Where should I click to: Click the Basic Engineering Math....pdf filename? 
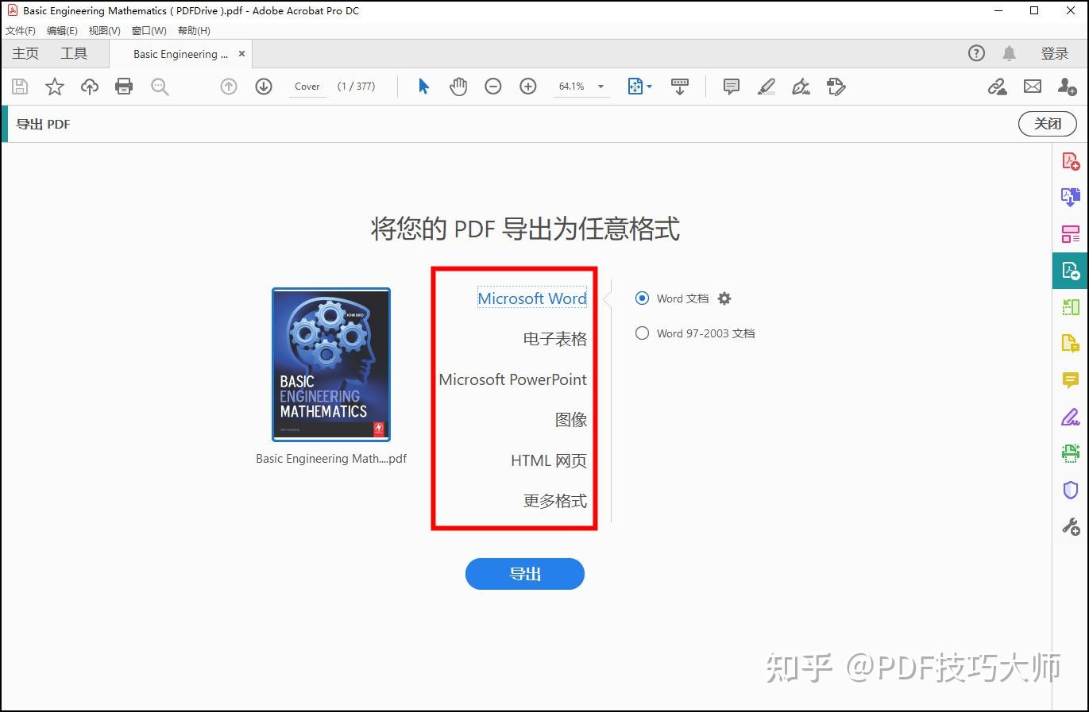(331, 459)
